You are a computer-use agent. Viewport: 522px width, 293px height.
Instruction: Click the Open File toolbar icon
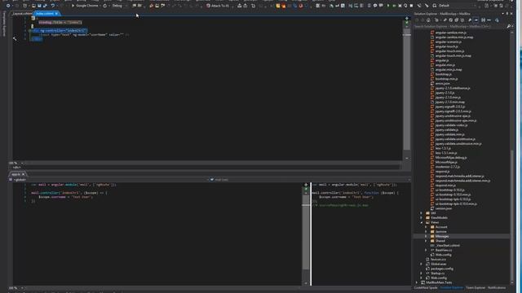pyautogui.click(x=33, y=6)
